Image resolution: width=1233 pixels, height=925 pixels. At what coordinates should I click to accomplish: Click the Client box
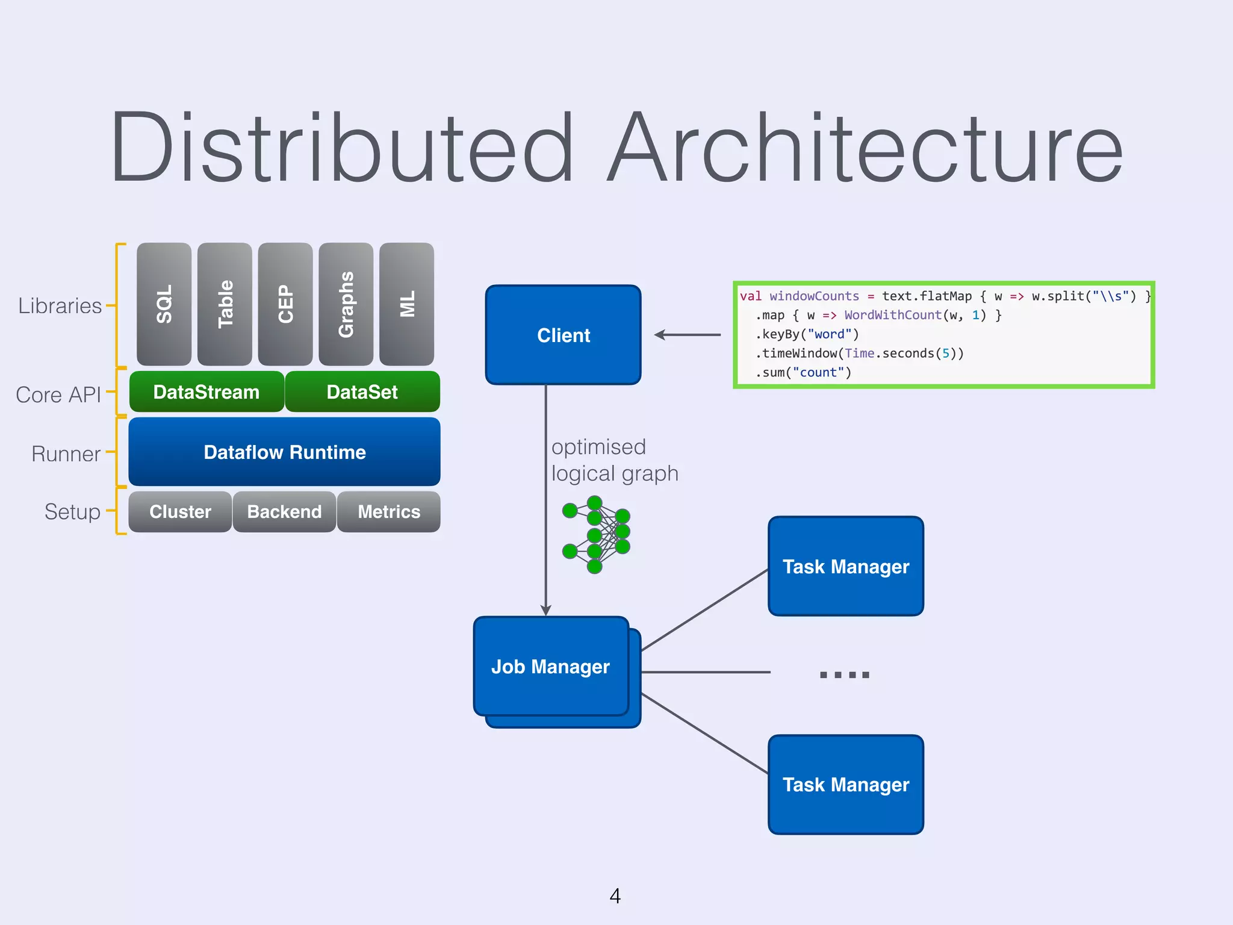564,335
